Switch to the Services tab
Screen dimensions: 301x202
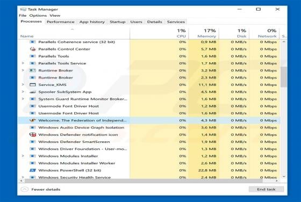click(x=176, y=22)
